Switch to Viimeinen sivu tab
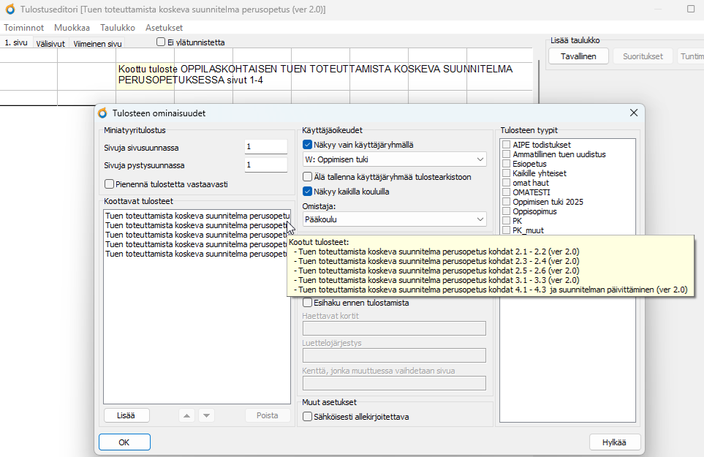The height and width of the screenshot is (457, 704). click(x=97, y=44)
